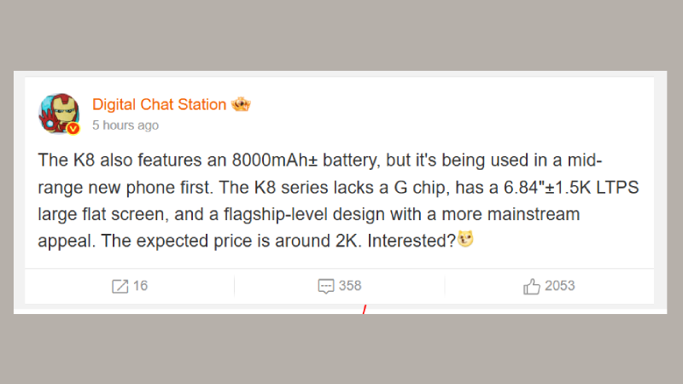Click the doge emoji after Interested?
The width and height of the screenshot is (683, 384).
(x=466, y=240)
